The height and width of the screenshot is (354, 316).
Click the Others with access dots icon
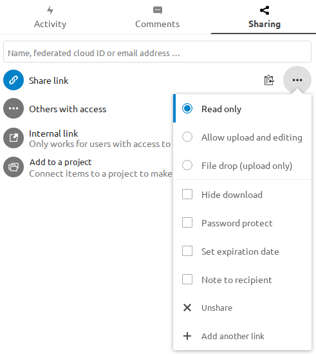click(14, 108)
